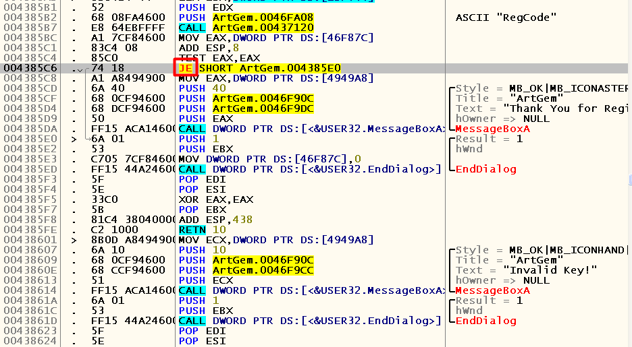Screen dimensions: 632x347
Task: Click address 004385FE in the address column
Action: (x=30, y=230)
